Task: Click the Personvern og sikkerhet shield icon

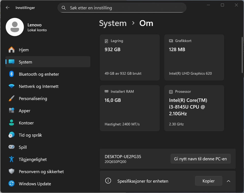Action: pos(11,172)
